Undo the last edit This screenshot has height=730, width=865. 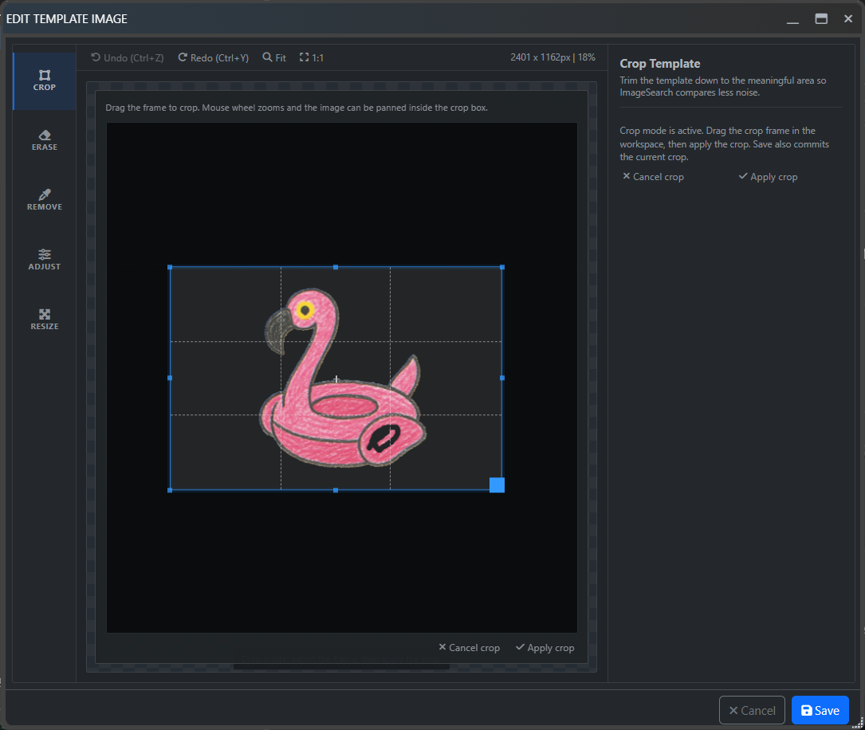(128, 57)
